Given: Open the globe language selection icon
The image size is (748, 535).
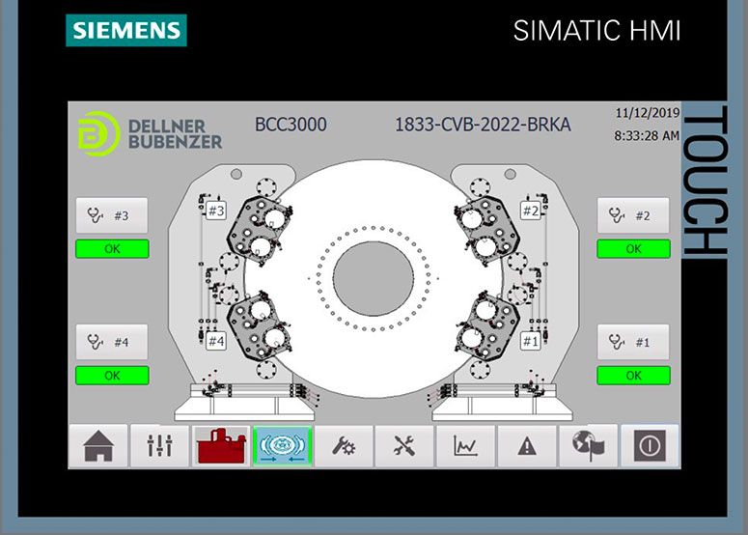Looking at the screenshot, I should [x=588, y=446].
